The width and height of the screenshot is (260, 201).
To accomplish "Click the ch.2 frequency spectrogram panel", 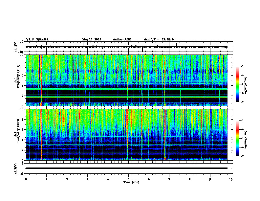I will tap(127, 135).
